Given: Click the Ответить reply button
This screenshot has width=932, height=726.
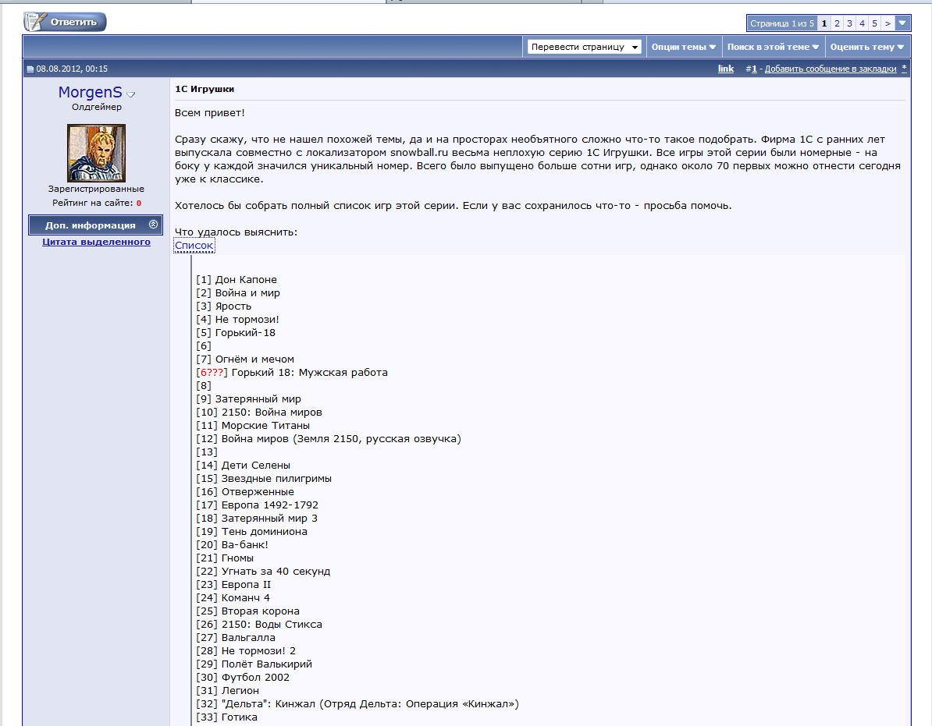Looking at the screenshot, I should 65,22.
